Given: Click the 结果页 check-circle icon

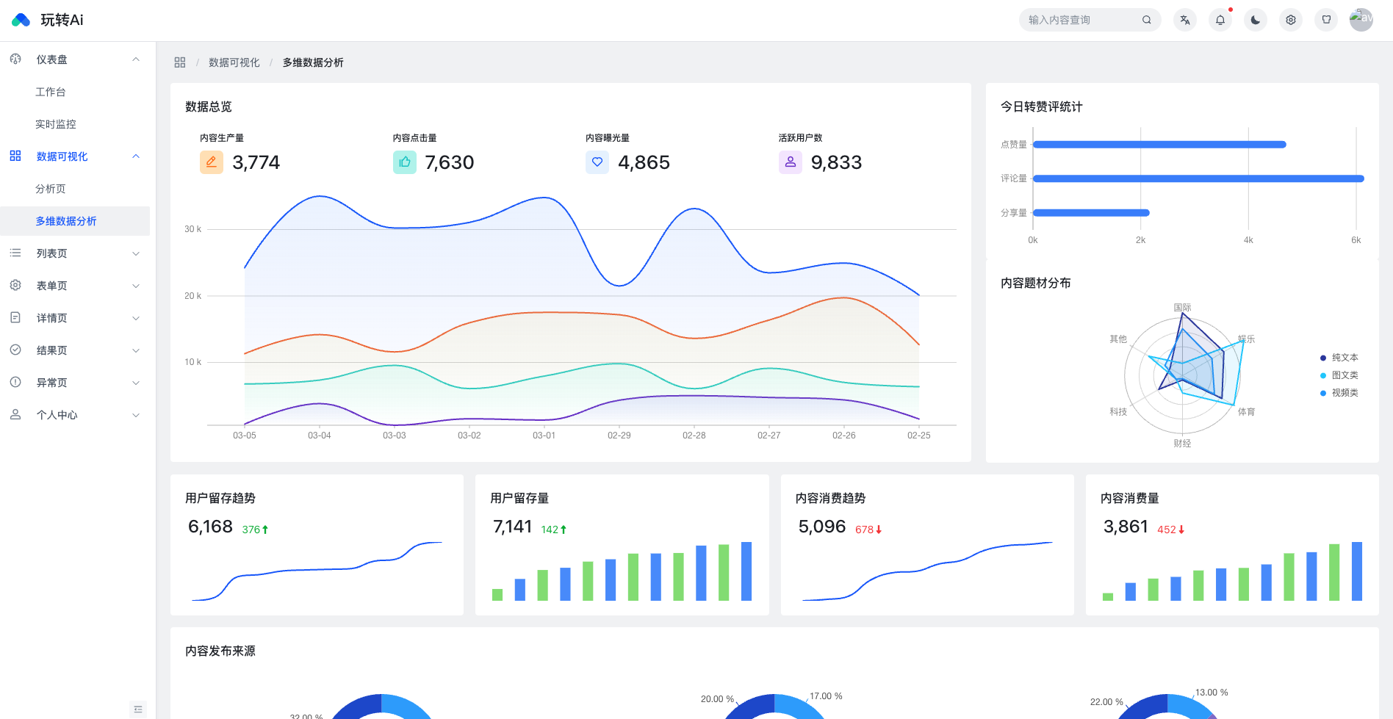Looking at the screenshot, I should (x=15, y=350).
